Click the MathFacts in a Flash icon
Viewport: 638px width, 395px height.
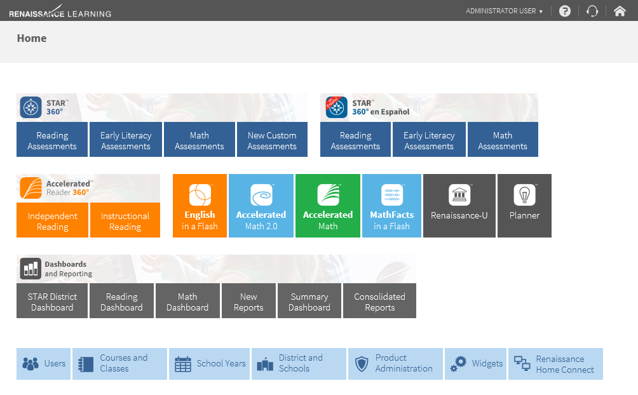[x=392, y=195]
